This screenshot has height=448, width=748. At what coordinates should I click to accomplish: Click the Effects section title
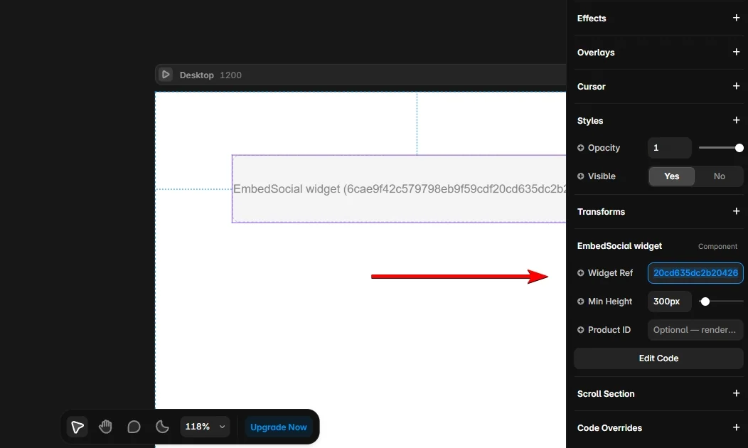click(592, 18)
